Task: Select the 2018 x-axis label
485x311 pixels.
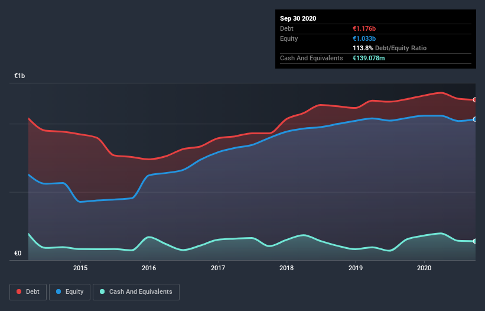Action: tap(287, 268)
